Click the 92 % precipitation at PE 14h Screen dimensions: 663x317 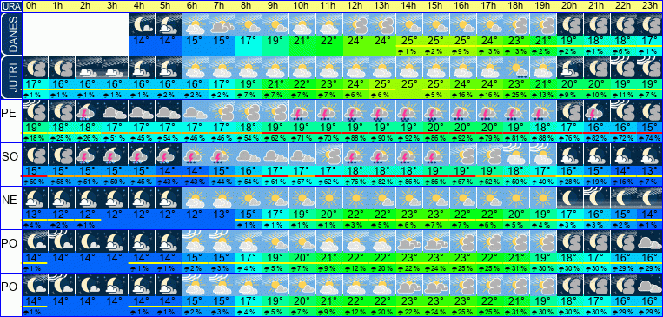pyautogui.click(x=410, y=138)
